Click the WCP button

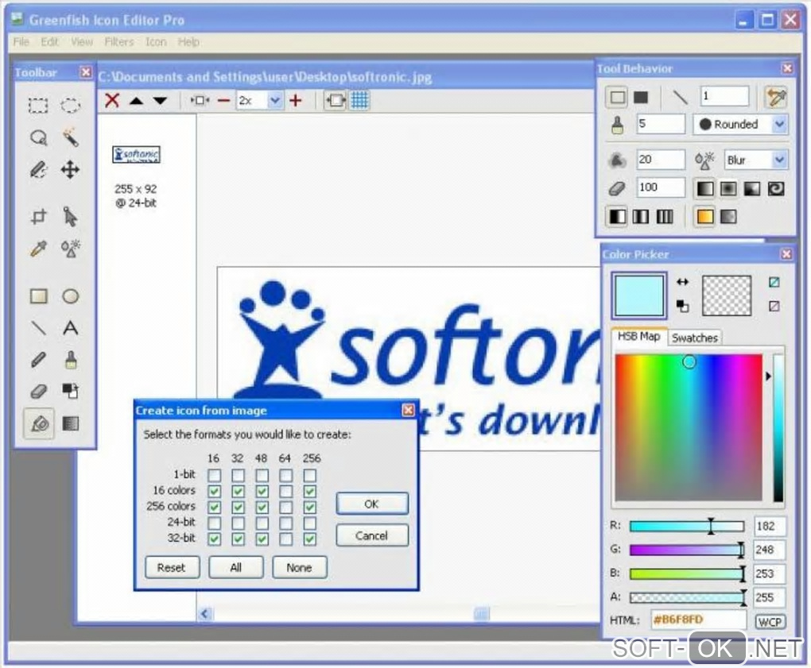click(770, 622)
